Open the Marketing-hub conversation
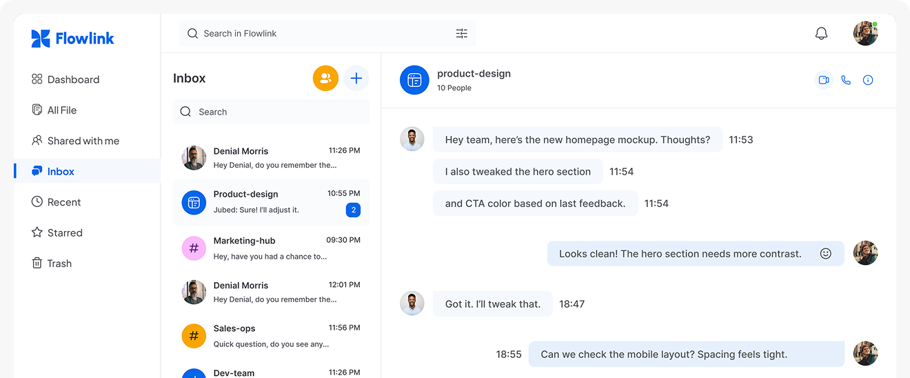The image size is (910, 378). click(x=271, y=248)
